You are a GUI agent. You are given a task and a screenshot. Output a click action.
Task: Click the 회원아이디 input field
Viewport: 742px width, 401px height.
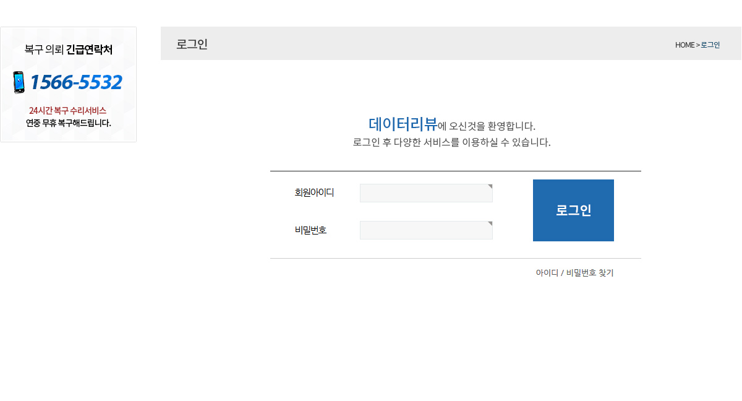pyautogui.click(x=426, y=193)
